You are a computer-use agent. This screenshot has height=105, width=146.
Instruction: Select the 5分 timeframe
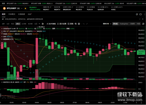[x=13, y=24]
